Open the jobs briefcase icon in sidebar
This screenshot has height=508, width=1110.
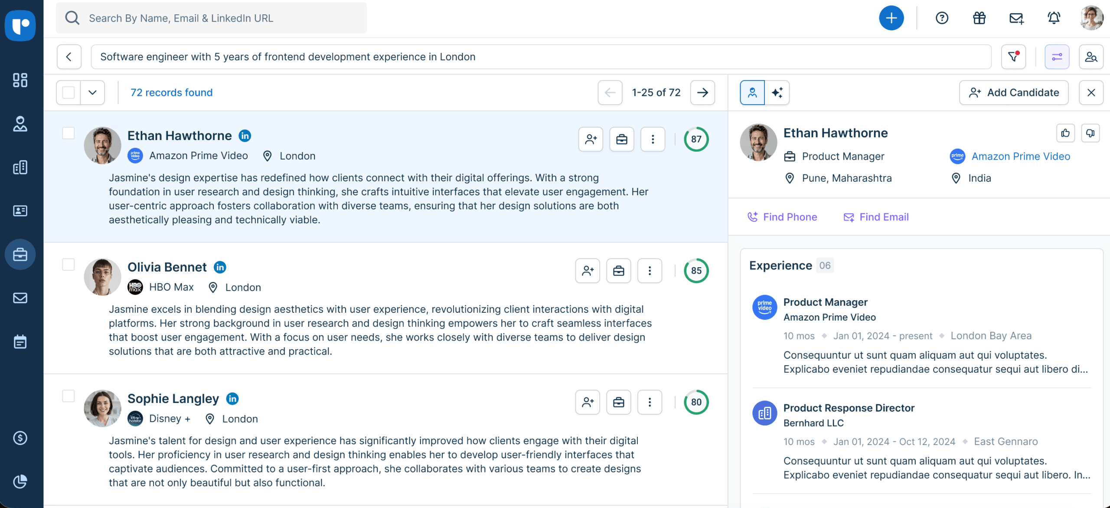pyautogui.click(x=20, y=254)
